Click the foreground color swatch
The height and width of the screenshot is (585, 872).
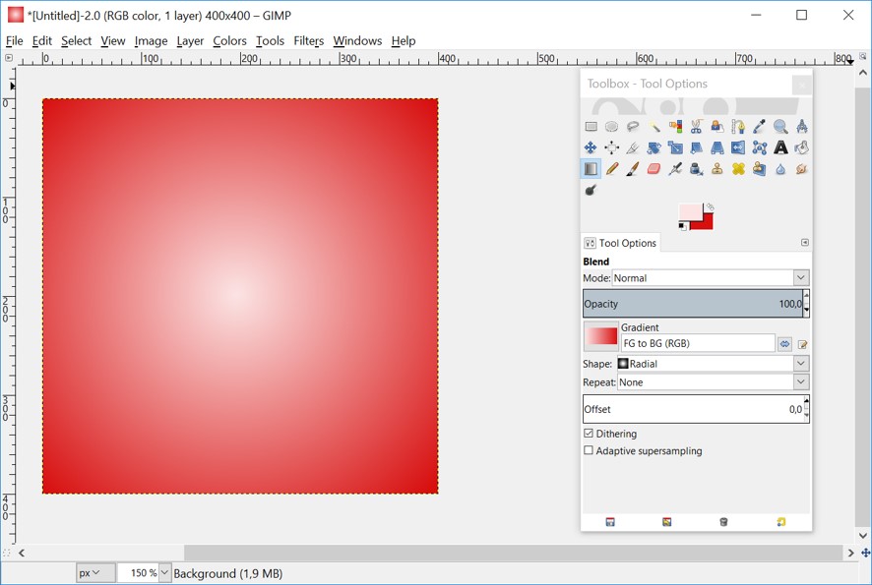point(690,211)
